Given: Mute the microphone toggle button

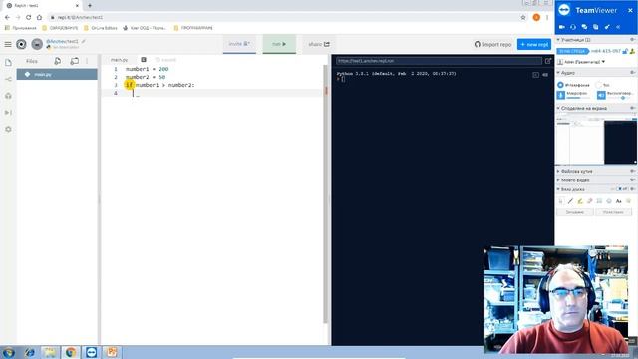Looking at the screenshot, I should [x=561, y=95].
